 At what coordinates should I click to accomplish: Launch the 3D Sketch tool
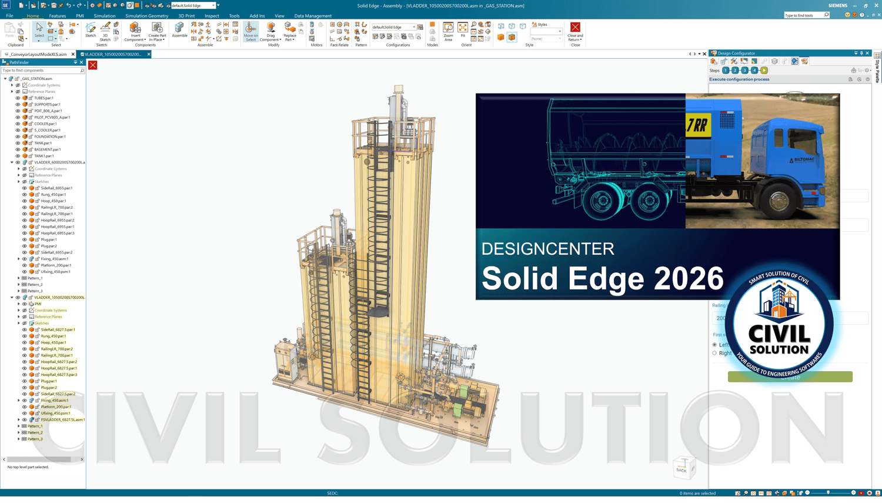tap(105, 32)
